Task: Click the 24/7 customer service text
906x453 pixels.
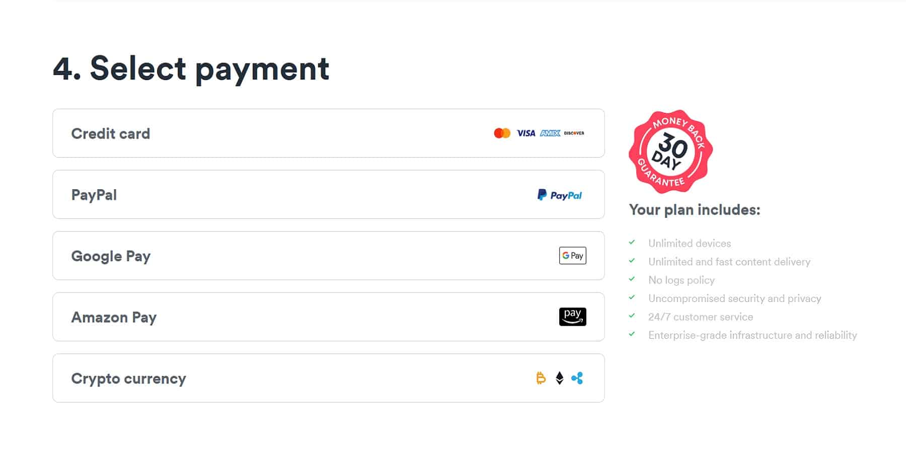Action: [701, 317]
